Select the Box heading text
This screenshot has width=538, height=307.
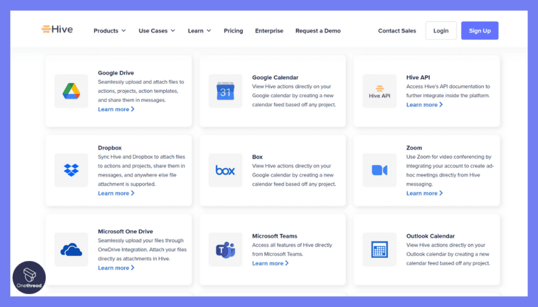click(257, 157)
